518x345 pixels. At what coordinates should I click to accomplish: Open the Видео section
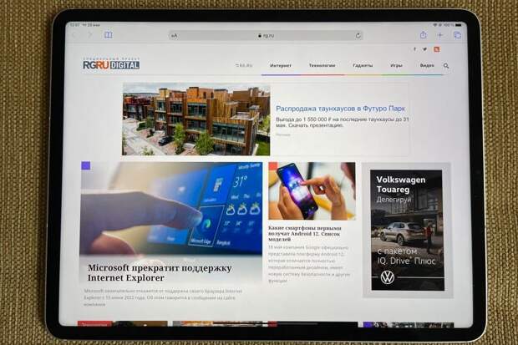tap(427, 65)
